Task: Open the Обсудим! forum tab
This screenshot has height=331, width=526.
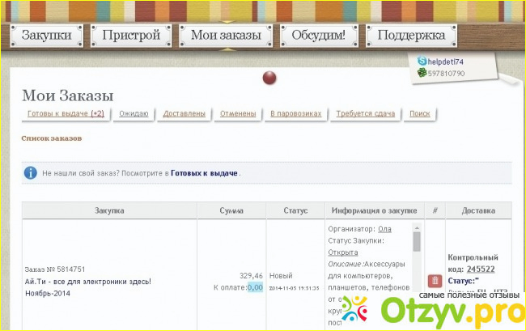Action: point(318,36)
